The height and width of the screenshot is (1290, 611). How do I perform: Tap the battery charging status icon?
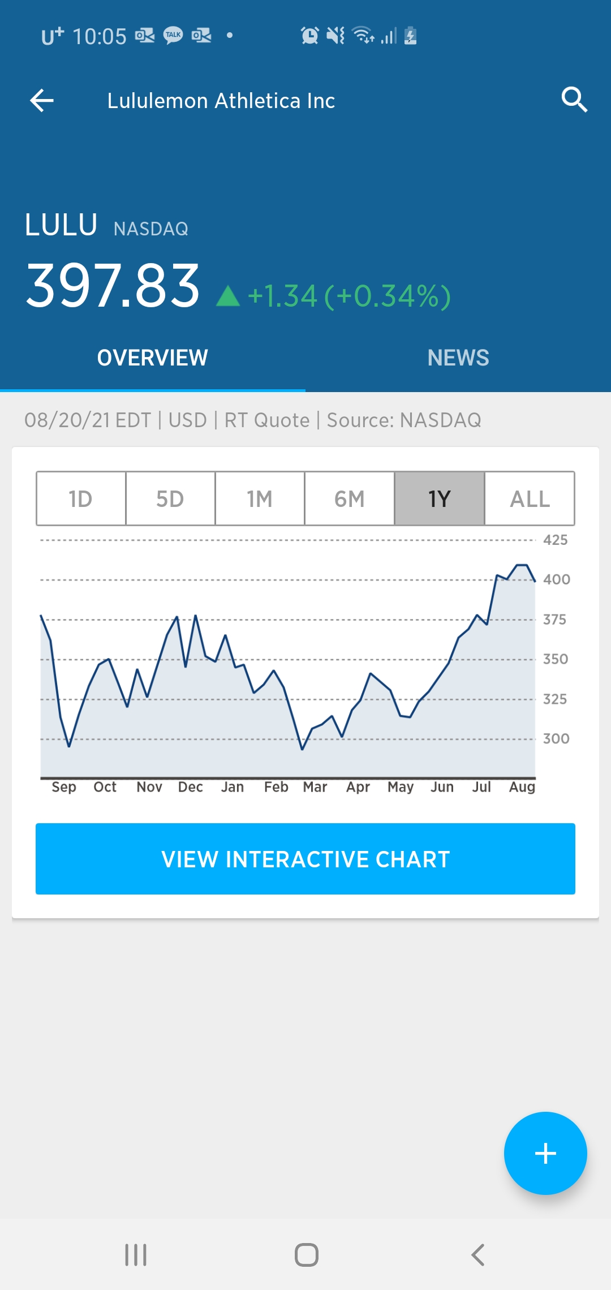pos(411,36)
